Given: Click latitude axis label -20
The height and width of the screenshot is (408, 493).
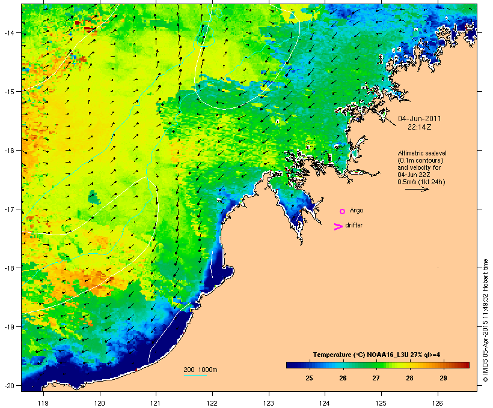Looking at the screenshot, I should [8, 385].
